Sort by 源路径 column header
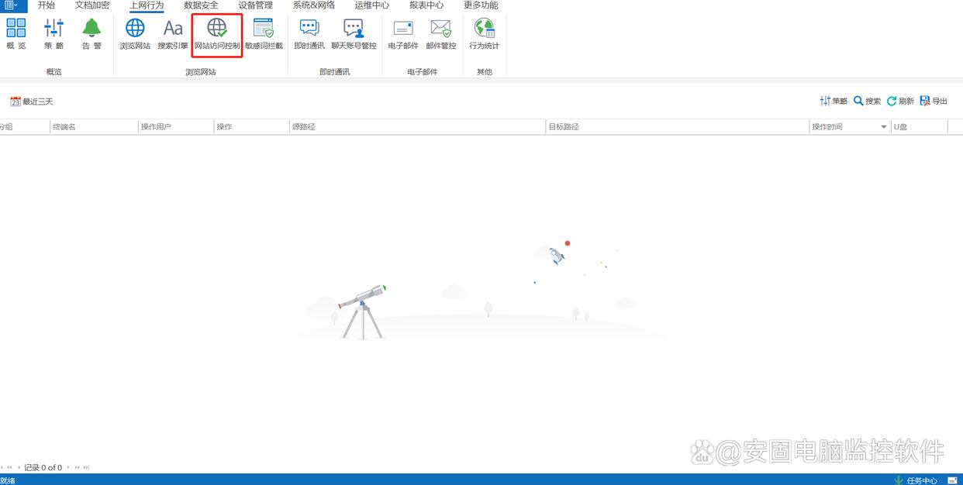This screenshot has width=963, height=485. pos(417,126)
